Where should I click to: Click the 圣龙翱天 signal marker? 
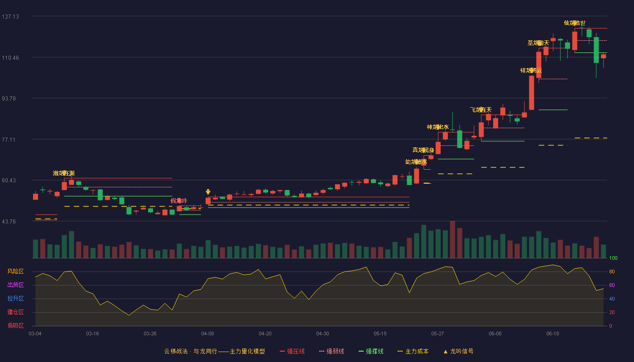pyautogui.click(x=538, y=43)
